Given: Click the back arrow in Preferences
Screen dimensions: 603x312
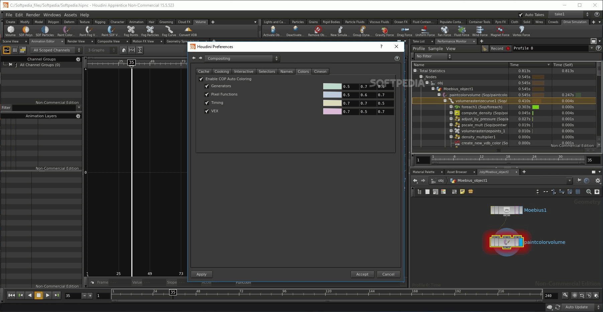Looking at the screenshot, I should coord(194,58).
